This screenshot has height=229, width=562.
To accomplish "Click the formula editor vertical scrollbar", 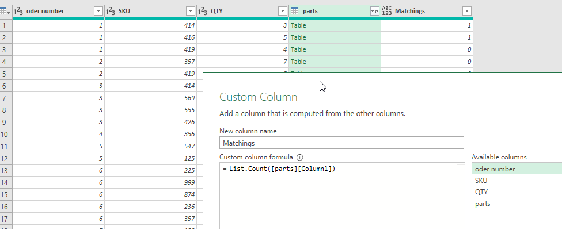I will (461, 196).
